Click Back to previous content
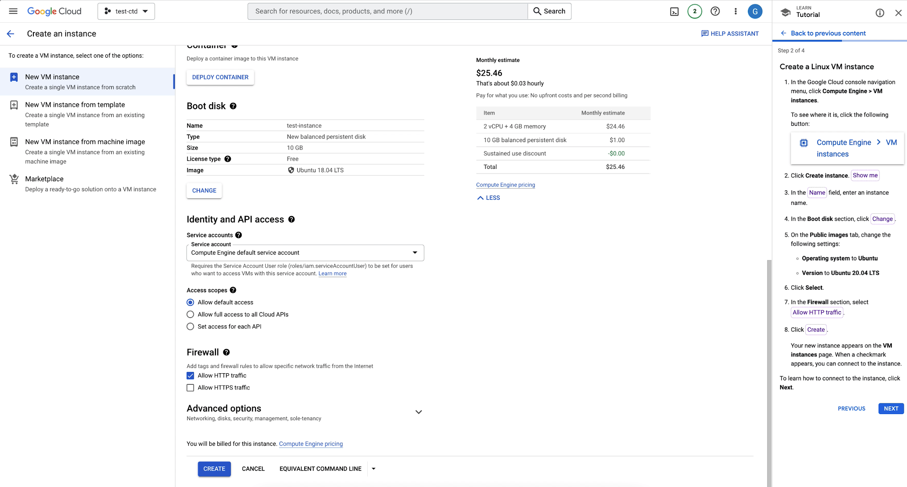The width and height of the screenshot is (907, 487). point(823,33)
